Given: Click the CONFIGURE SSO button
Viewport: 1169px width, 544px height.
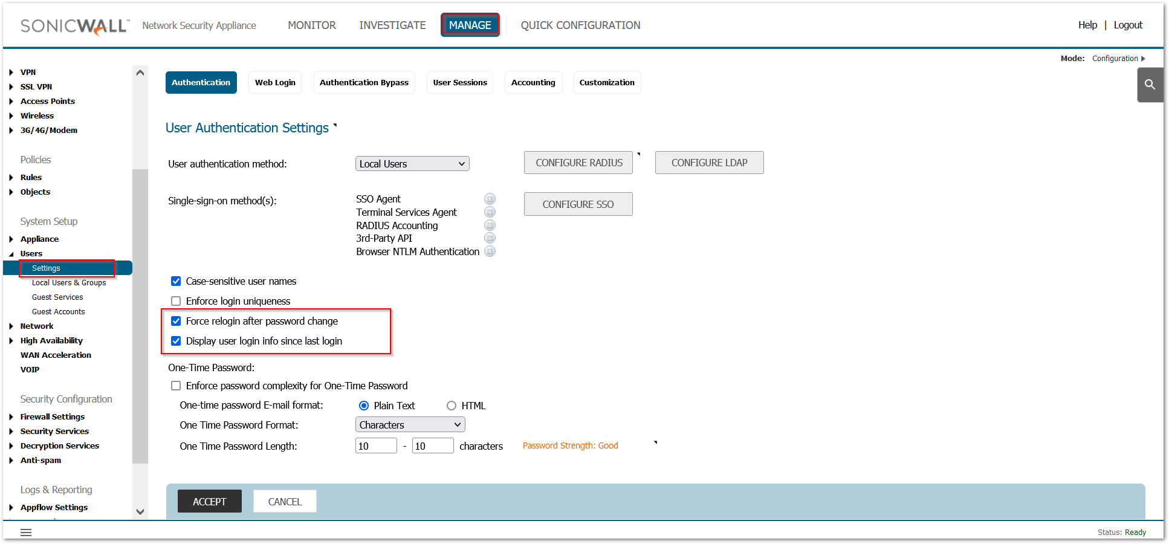Looking at the screenshot, I should 578,204.
